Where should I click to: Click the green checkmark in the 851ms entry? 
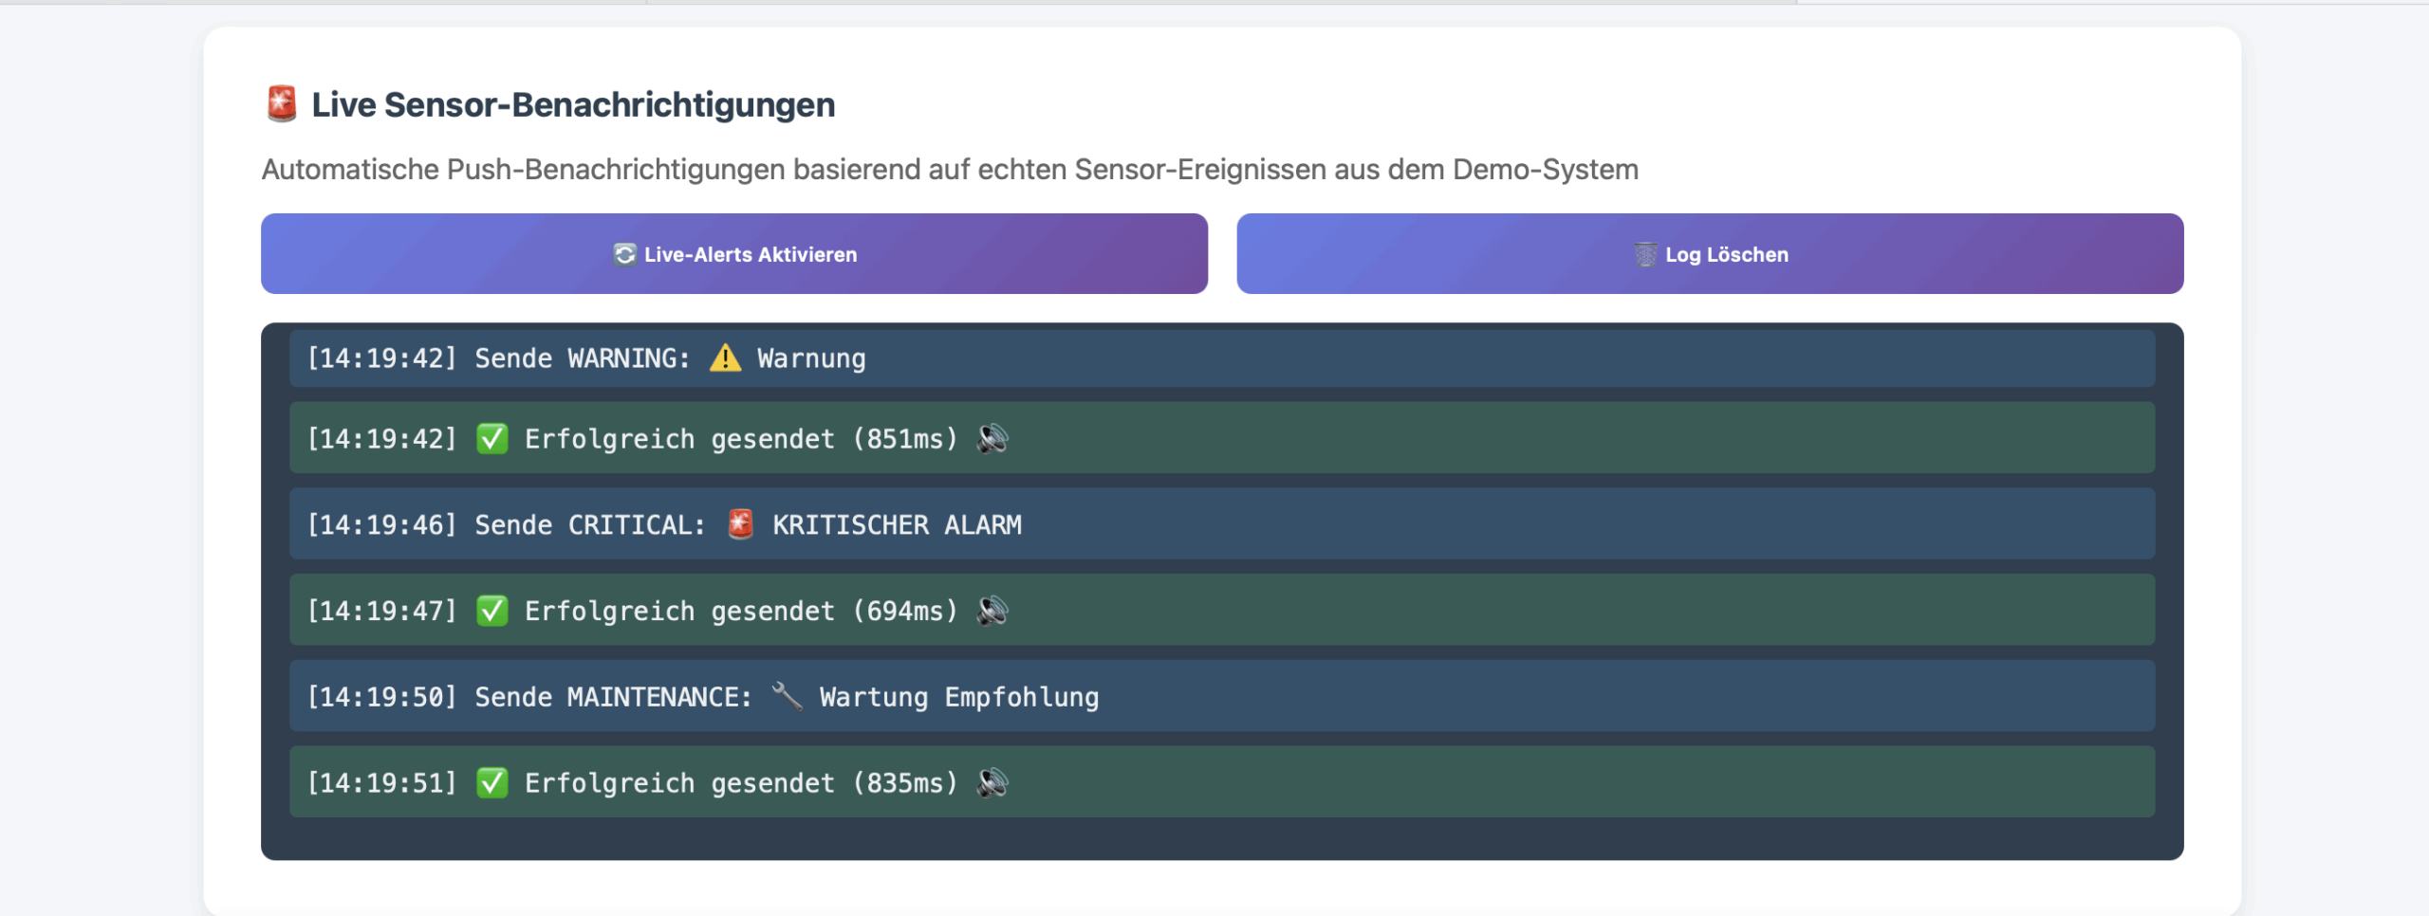[491, 438]
